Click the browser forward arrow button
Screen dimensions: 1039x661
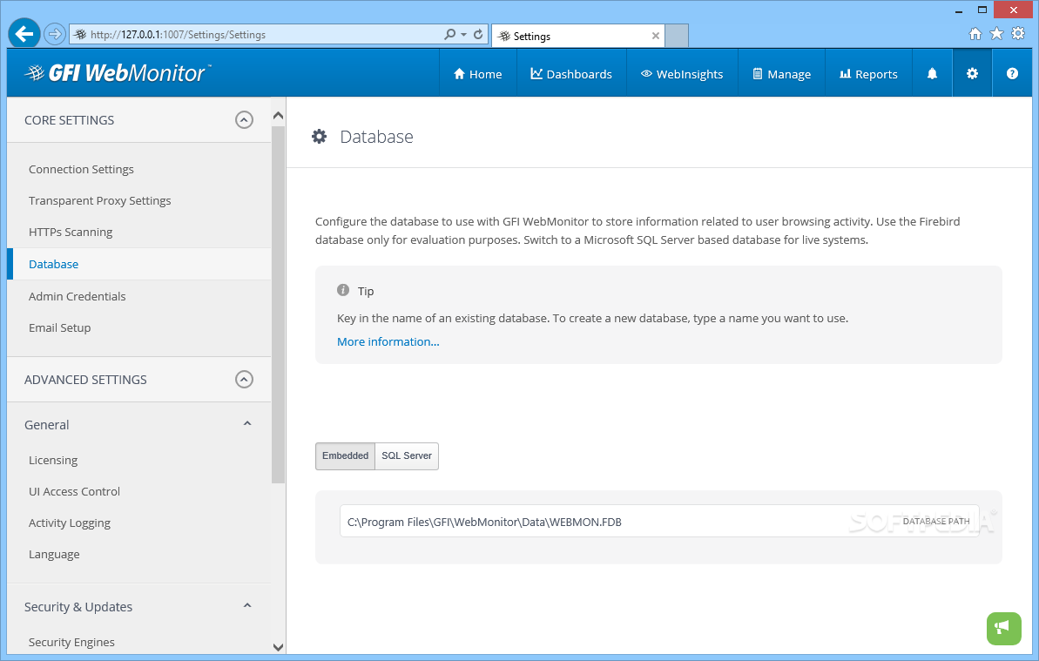[55, 34]
